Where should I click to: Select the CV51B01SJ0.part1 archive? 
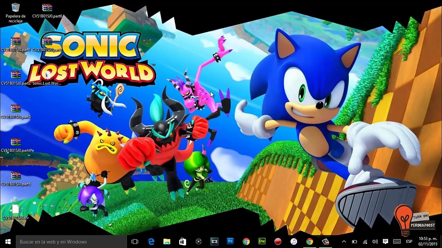[x=16, y=44]
